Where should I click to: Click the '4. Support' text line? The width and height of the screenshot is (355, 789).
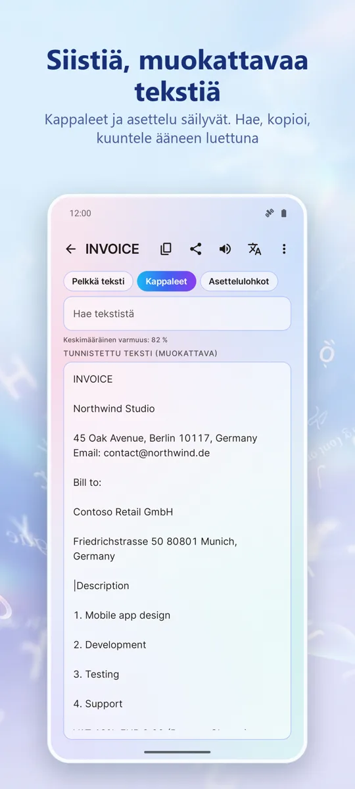coord(98,704)
